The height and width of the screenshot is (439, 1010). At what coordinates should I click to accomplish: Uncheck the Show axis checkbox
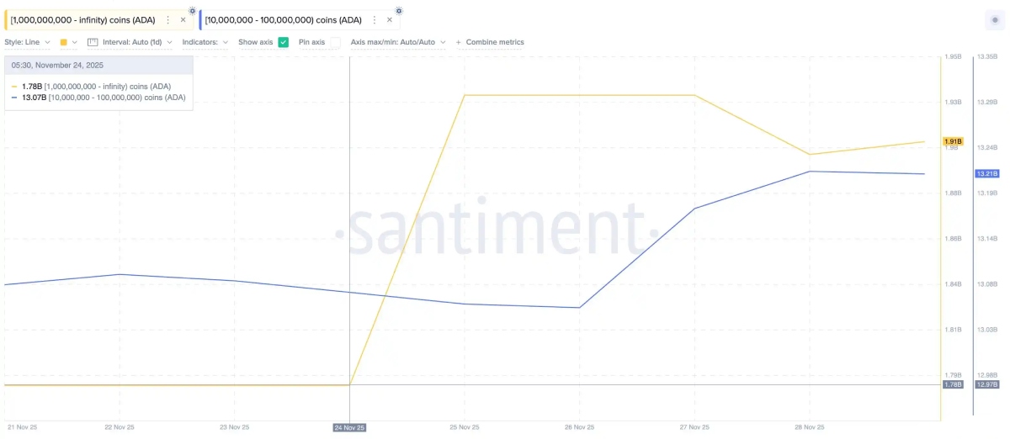[284, 42]
